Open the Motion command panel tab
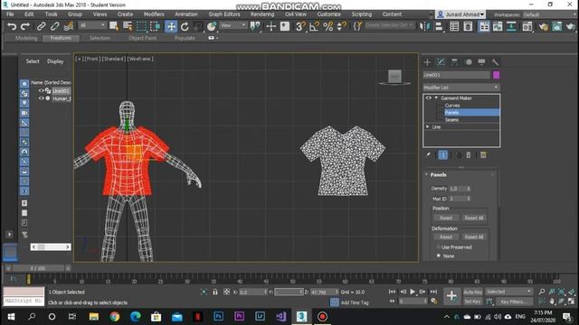Screen dimensions: 579x325 pyautogui.click(x=469, y=62)
